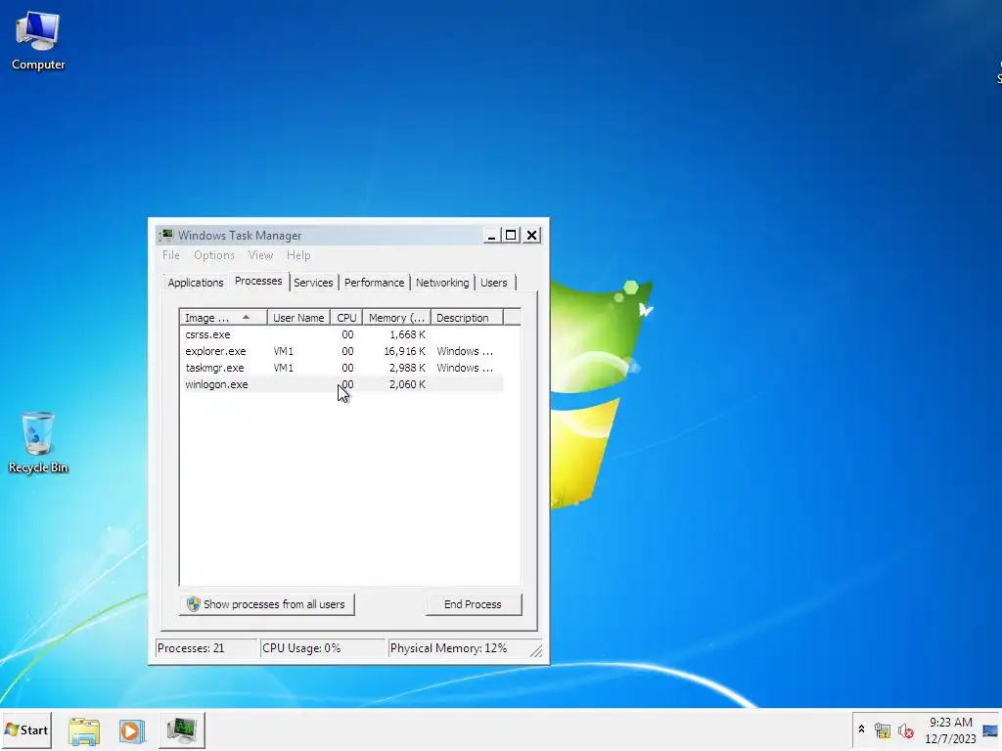Open the Help menu

coord(298,255)
